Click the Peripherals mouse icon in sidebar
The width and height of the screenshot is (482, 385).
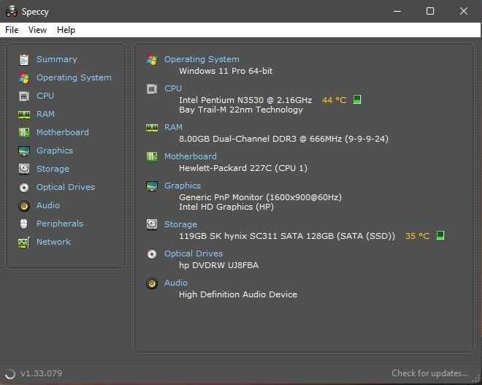(24, 224)
